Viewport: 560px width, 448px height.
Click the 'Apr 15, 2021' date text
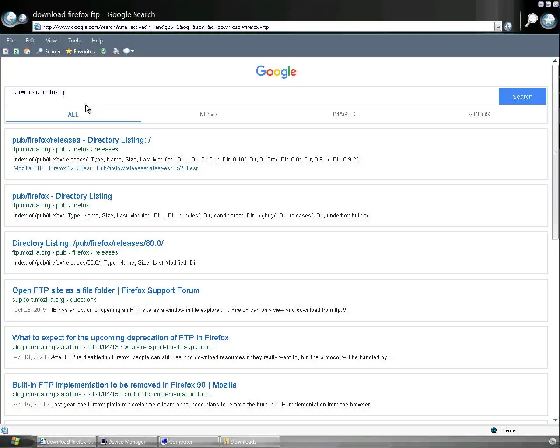29,404
